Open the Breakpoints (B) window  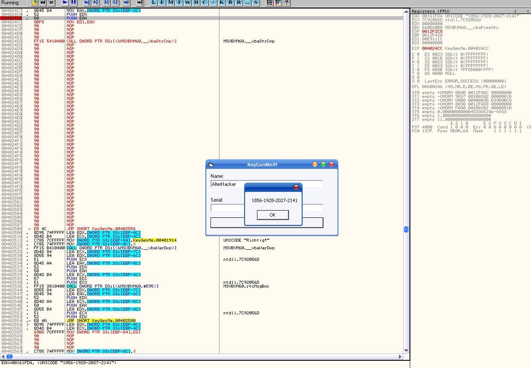pyautogui.click(x=231, y=3)
